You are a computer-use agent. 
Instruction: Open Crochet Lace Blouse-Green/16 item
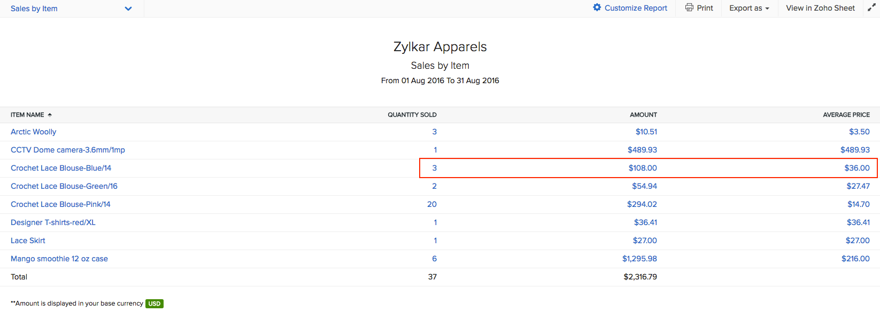point(64,186)
